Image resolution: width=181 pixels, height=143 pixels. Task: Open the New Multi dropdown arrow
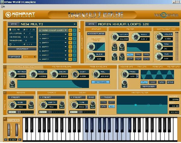75,24
